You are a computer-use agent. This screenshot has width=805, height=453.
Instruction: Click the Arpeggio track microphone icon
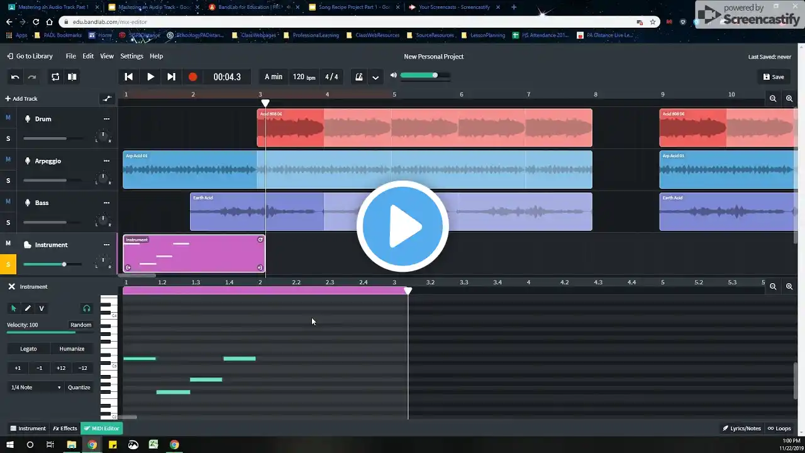[x=28, y=161]
